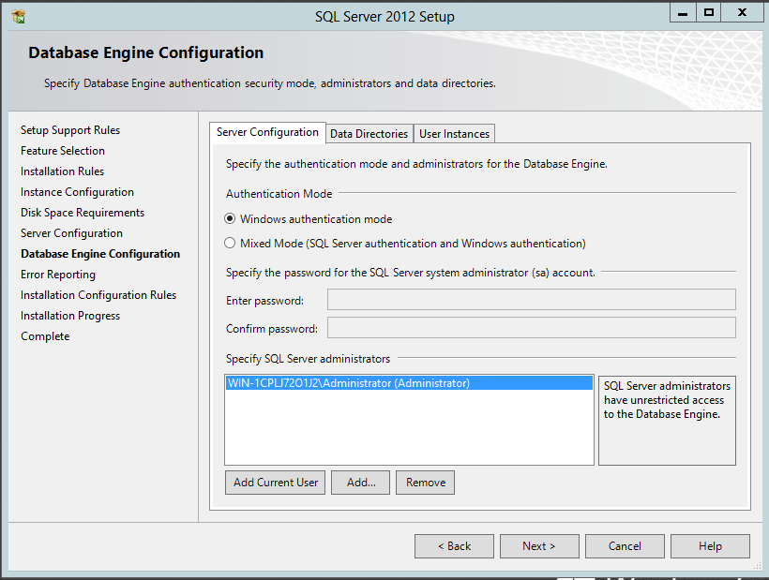Remove the selected administrator
This screenshot has height=580, width=769.
pyautogui.click(x=425, y=483)
